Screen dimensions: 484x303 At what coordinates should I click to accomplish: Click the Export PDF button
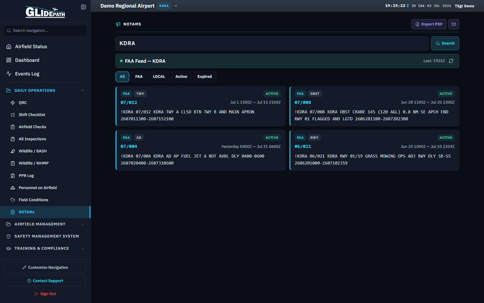click(x=429, y=24)
